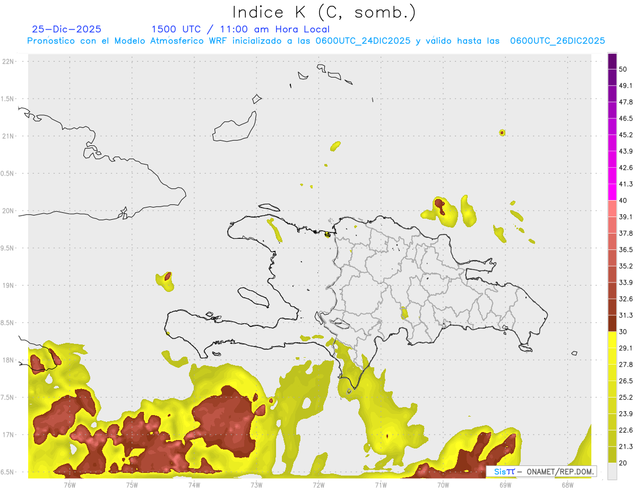The width and height of the screenshot is (637, 492).
Task: Click the "35.2" color scale value
Action: click(x=626, y=266)
